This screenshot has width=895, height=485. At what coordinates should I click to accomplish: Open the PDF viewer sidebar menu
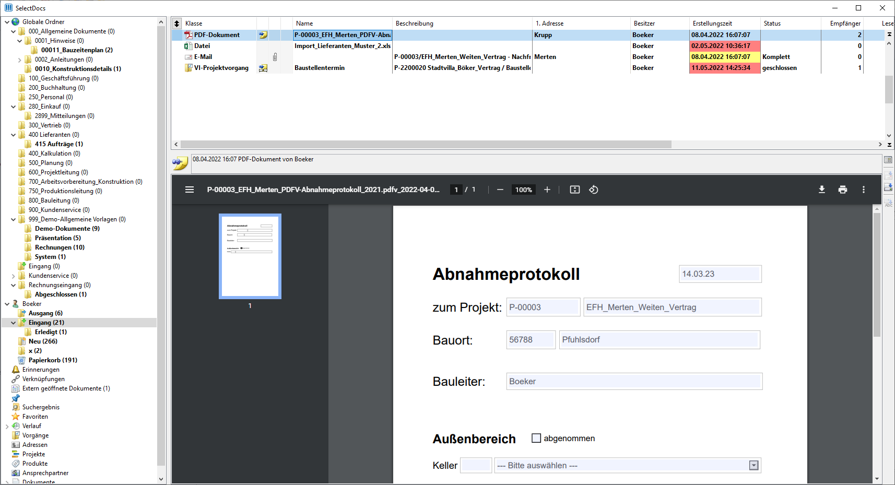tap(190, 190)
